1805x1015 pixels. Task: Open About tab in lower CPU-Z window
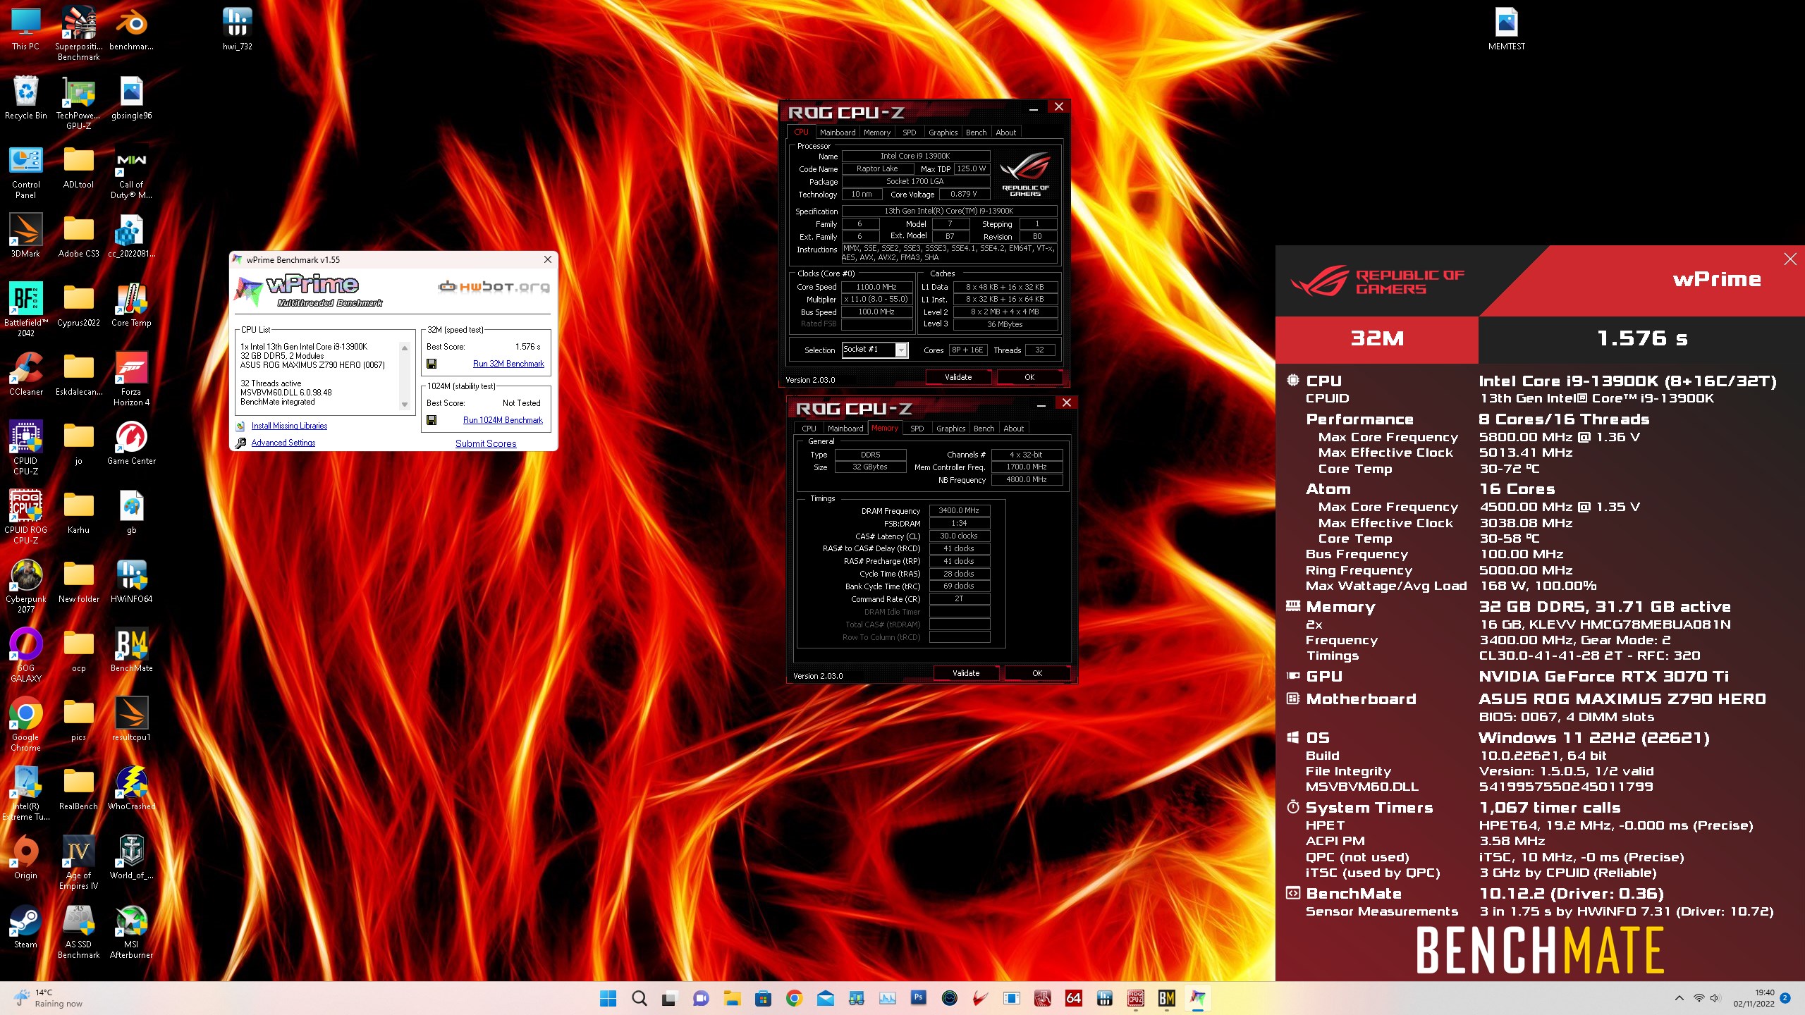pyautogui.click(x=1013, y=429)
